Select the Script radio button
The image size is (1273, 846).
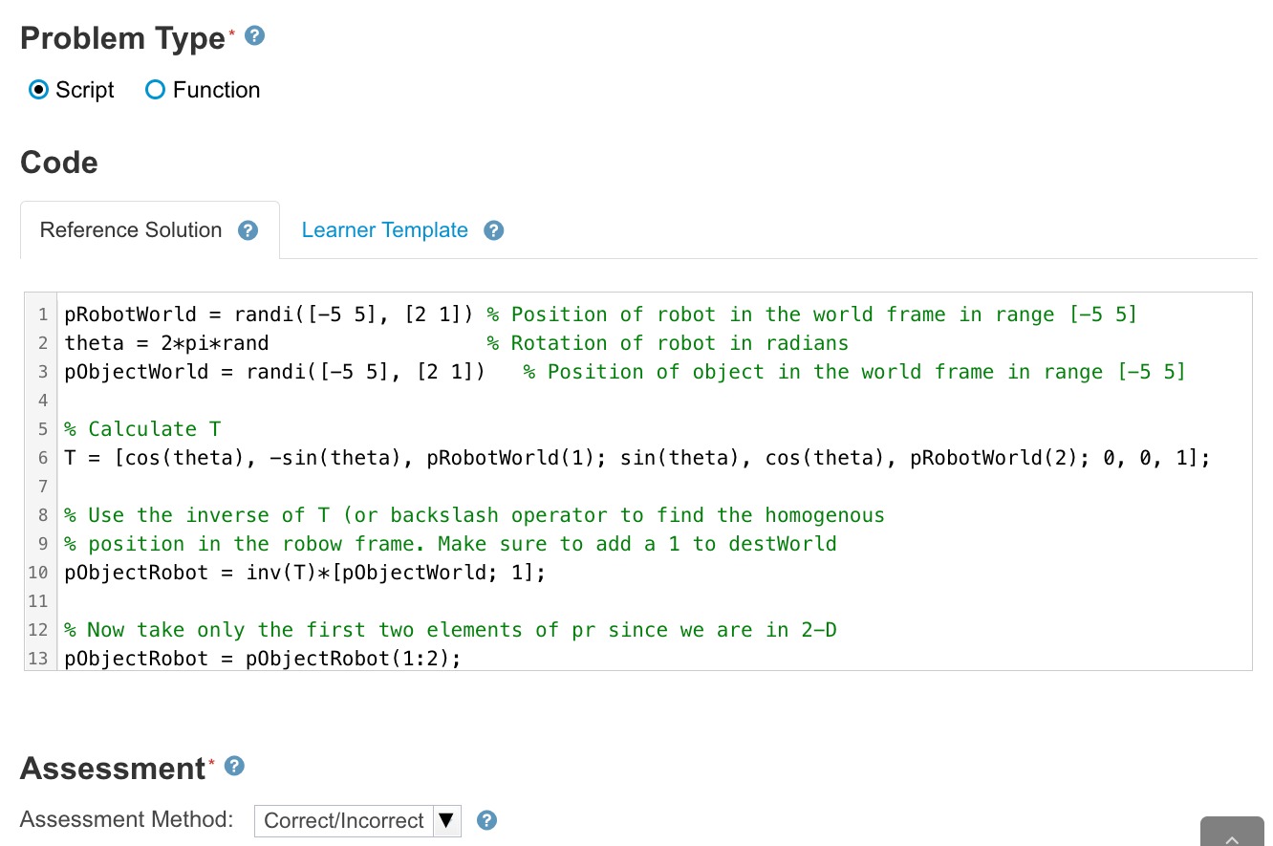(39, 90)
